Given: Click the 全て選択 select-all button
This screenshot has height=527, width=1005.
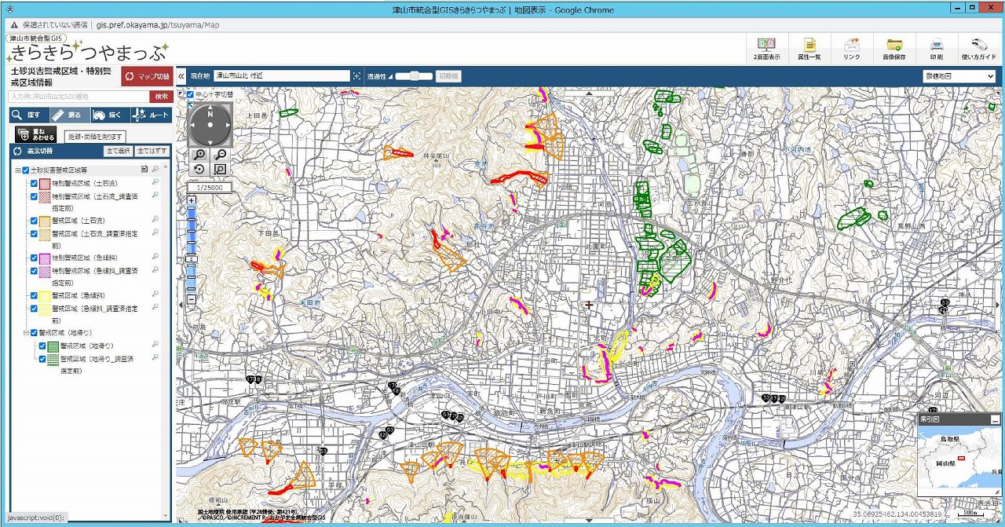Looking at the screenshot, I should [118, 151].
